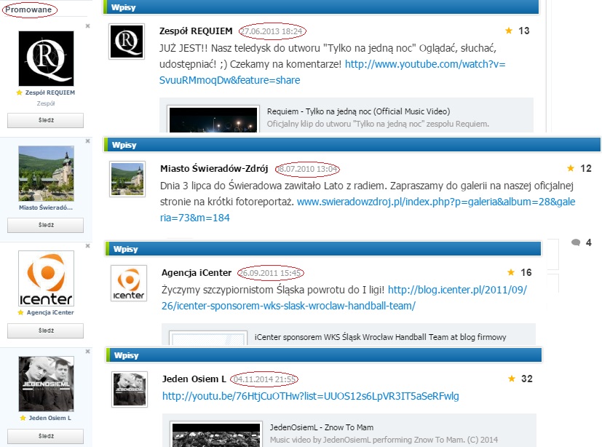602x447 pixels.
Task: Open the 'JedenOsiemL - Znow To Mam' preview title
Action: [x=322, y=427]
